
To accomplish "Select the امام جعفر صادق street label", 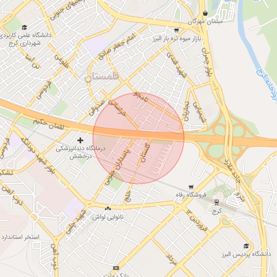I will click(117, 47).
